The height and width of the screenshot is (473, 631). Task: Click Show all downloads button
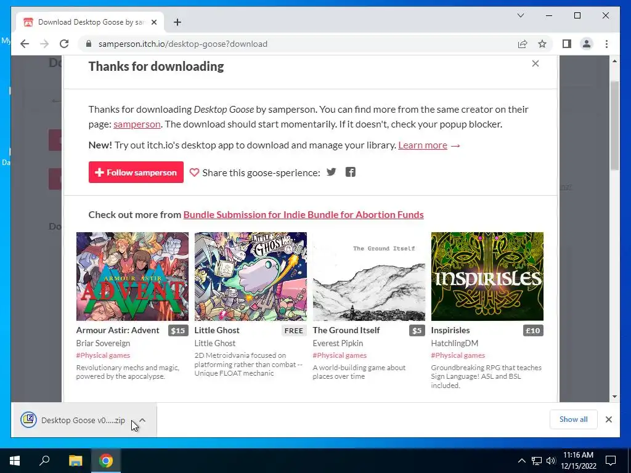pos(574,419)
